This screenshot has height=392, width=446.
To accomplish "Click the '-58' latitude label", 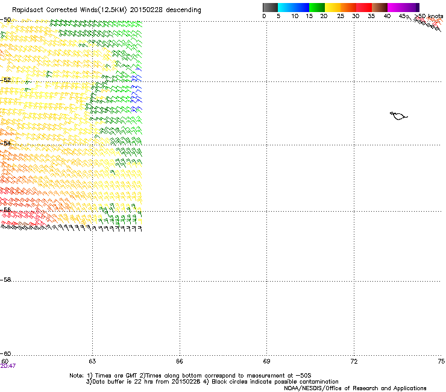I will tap(5, 280).
